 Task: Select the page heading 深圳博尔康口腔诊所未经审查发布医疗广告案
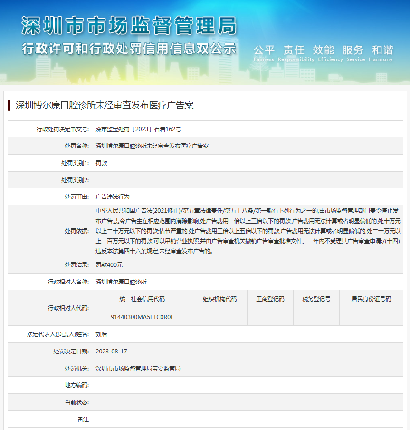tap(105, 105)
